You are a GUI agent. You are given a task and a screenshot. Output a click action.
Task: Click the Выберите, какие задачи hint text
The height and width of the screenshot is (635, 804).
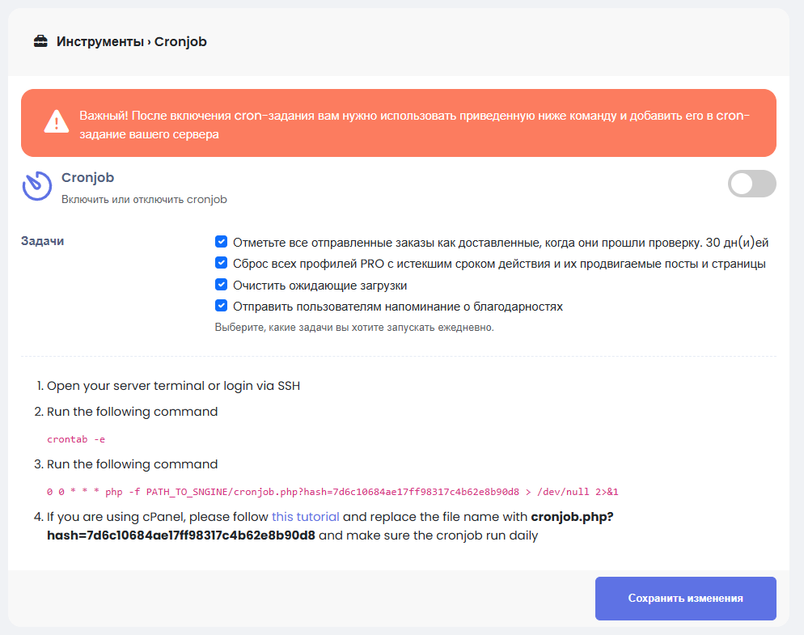tap(353, 328)
